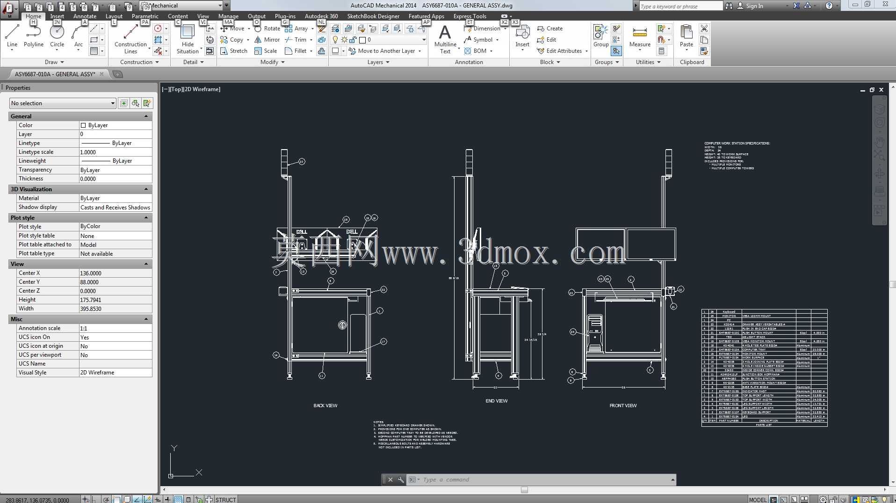Open the Annotate ribbon tab
Image resolution: width=896 pixels, height=503 pixels.
click(85, 16)
